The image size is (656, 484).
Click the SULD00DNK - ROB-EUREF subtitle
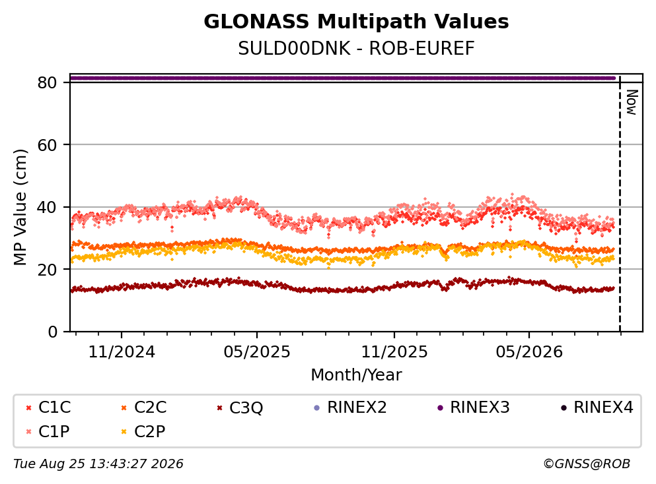356,48
